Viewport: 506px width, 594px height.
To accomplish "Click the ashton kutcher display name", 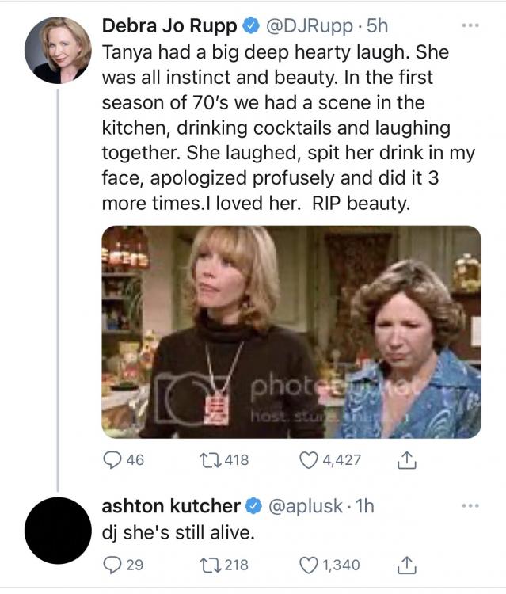I will tap(170, 506).
